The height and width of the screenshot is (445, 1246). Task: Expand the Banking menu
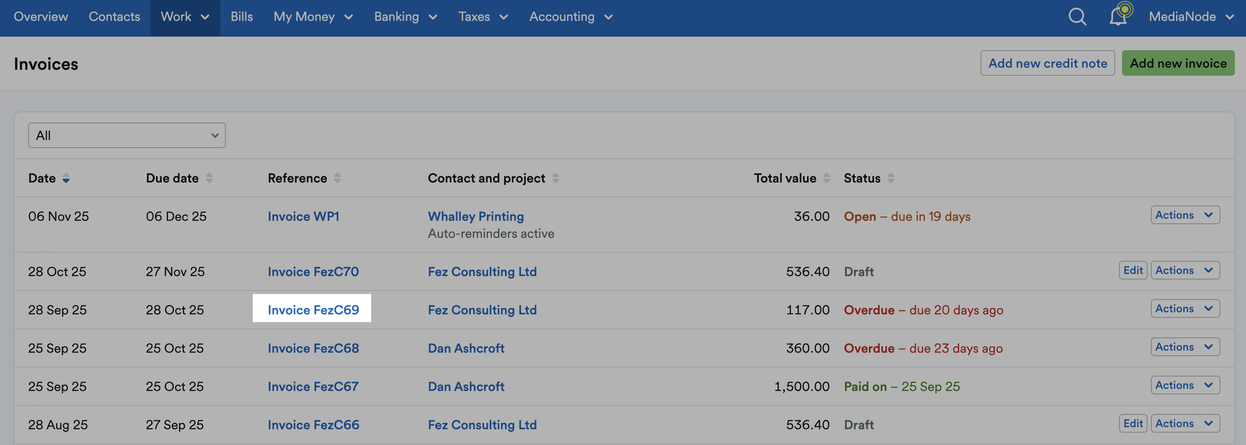click(x=405, y=17)
